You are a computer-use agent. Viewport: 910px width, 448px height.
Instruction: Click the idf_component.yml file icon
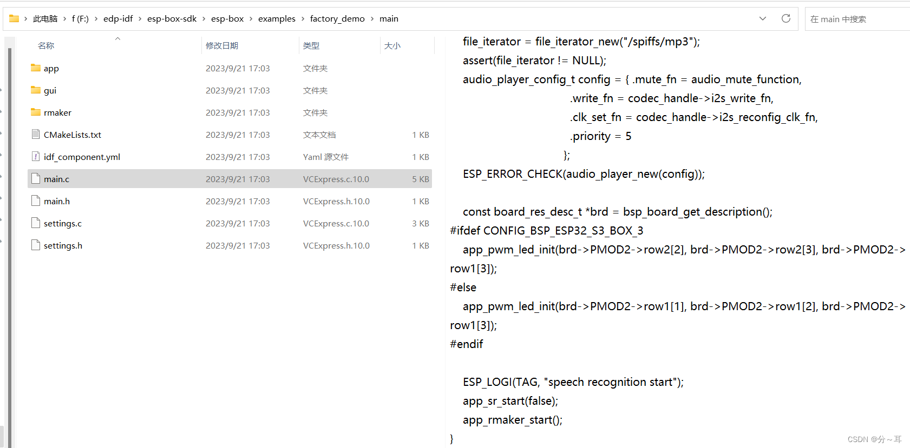(x=36, y=157)
